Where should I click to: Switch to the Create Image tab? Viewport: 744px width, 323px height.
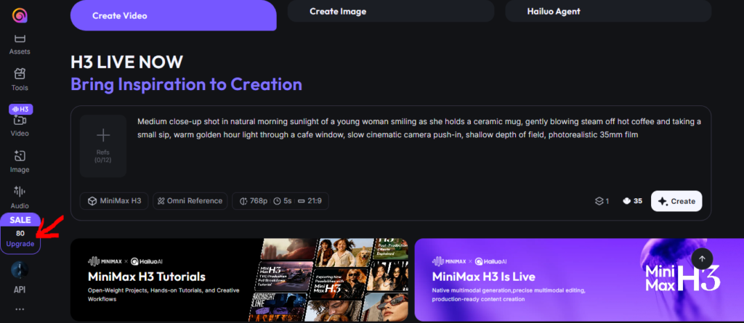pos(390,11)
